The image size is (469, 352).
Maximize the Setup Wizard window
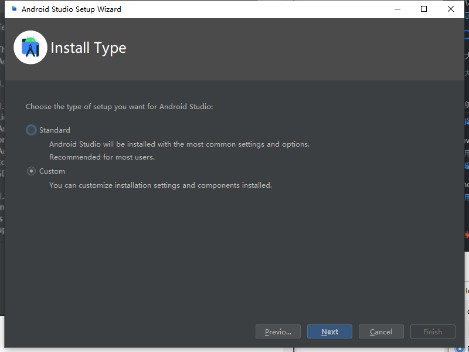(424, 9)
